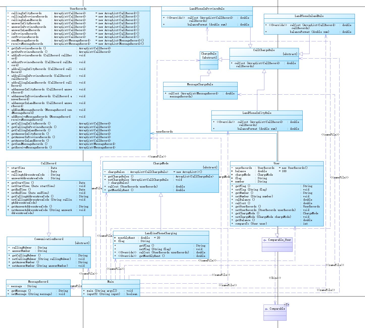The image size is (365, 328).
Task: Select the sendMessageRecords attribute in UserRecords
Action: click(x=75, y=41)
